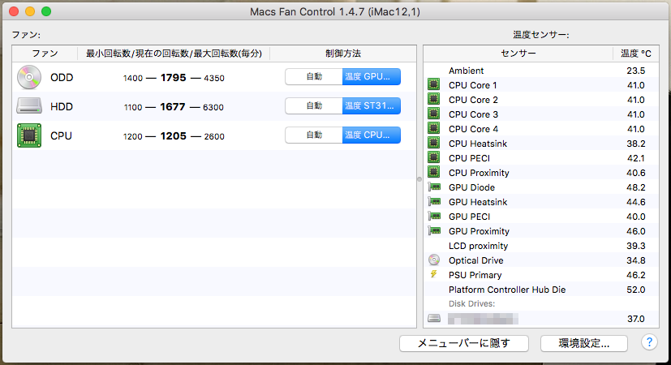Image resolution: width=671 pixels, height=365 pixels.
Task: Click the GPU Heatsink card icon
Action: (434, 201)
